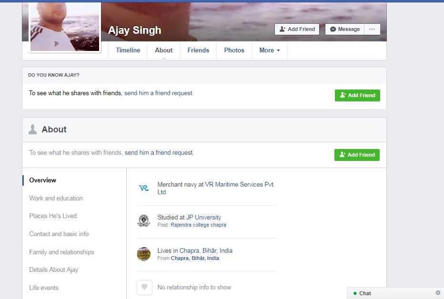Click the green online status dot in Chat

pos(355,293)
